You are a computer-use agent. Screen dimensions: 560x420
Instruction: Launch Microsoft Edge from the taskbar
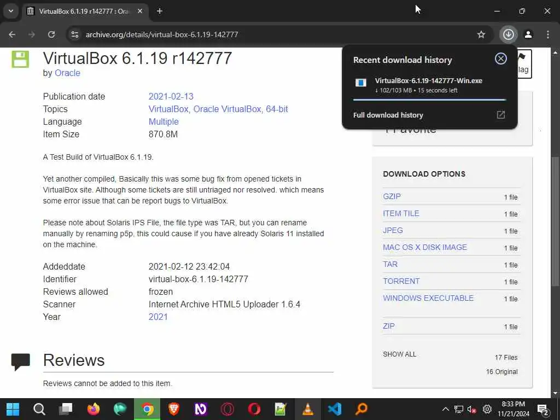(x=120, y=409)
